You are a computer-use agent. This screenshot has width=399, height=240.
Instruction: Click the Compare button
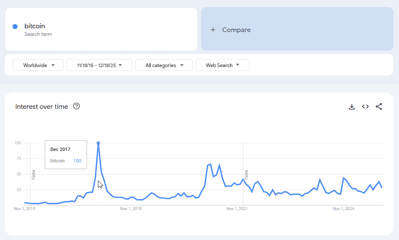297,29
